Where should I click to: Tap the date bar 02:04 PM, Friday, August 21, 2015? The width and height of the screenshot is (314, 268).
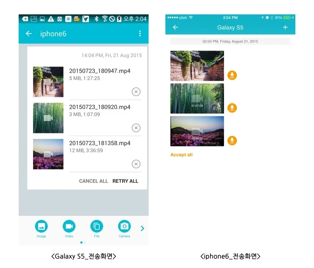(230, 42)
